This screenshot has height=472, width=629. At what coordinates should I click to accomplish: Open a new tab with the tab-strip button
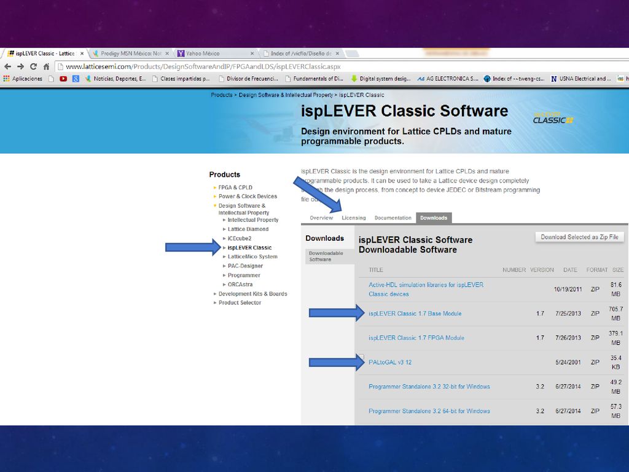click(x=352, y=53)
